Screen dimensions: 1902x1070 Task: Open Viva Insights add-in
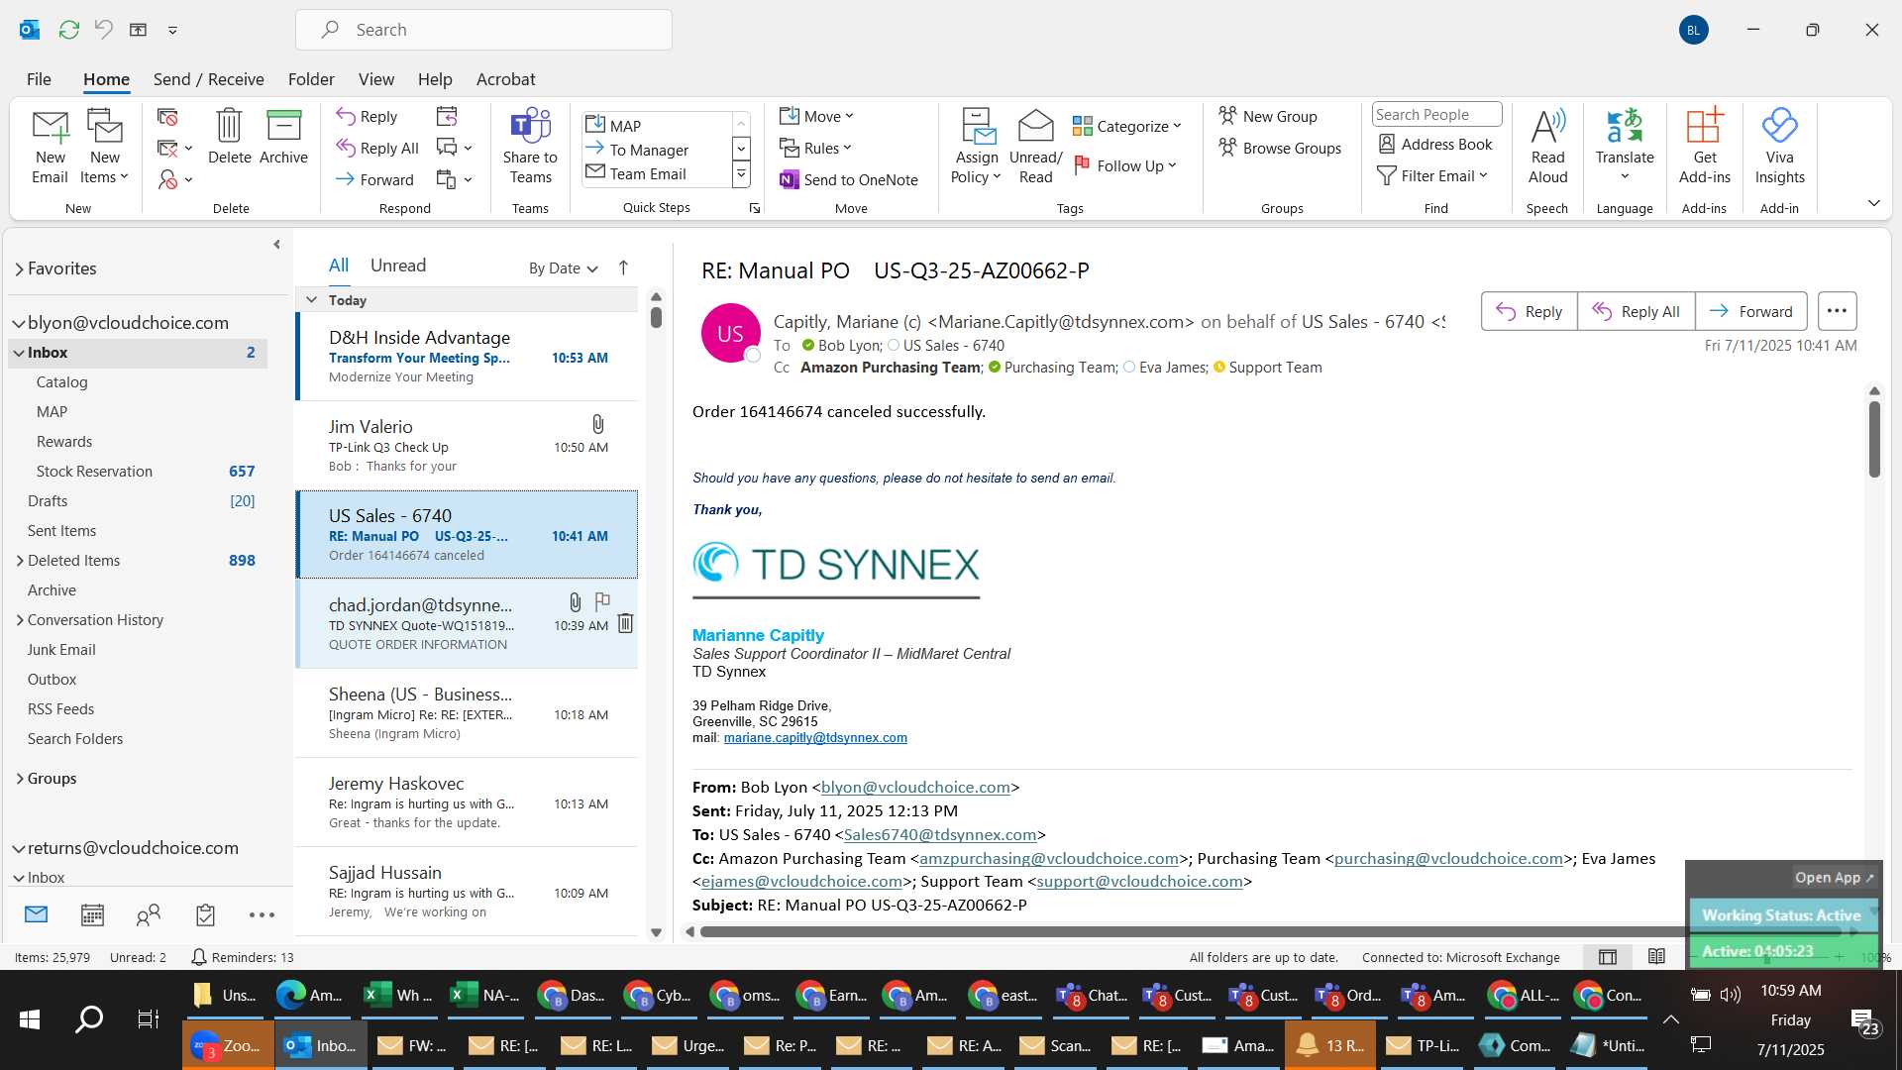coord(1779,147)
